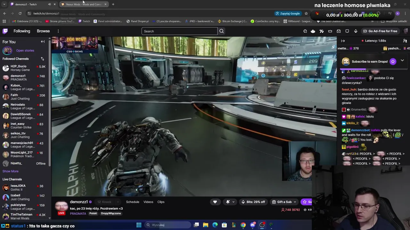
Task: Open the MoonLight_217 followed channel
Action: (24, 154)
